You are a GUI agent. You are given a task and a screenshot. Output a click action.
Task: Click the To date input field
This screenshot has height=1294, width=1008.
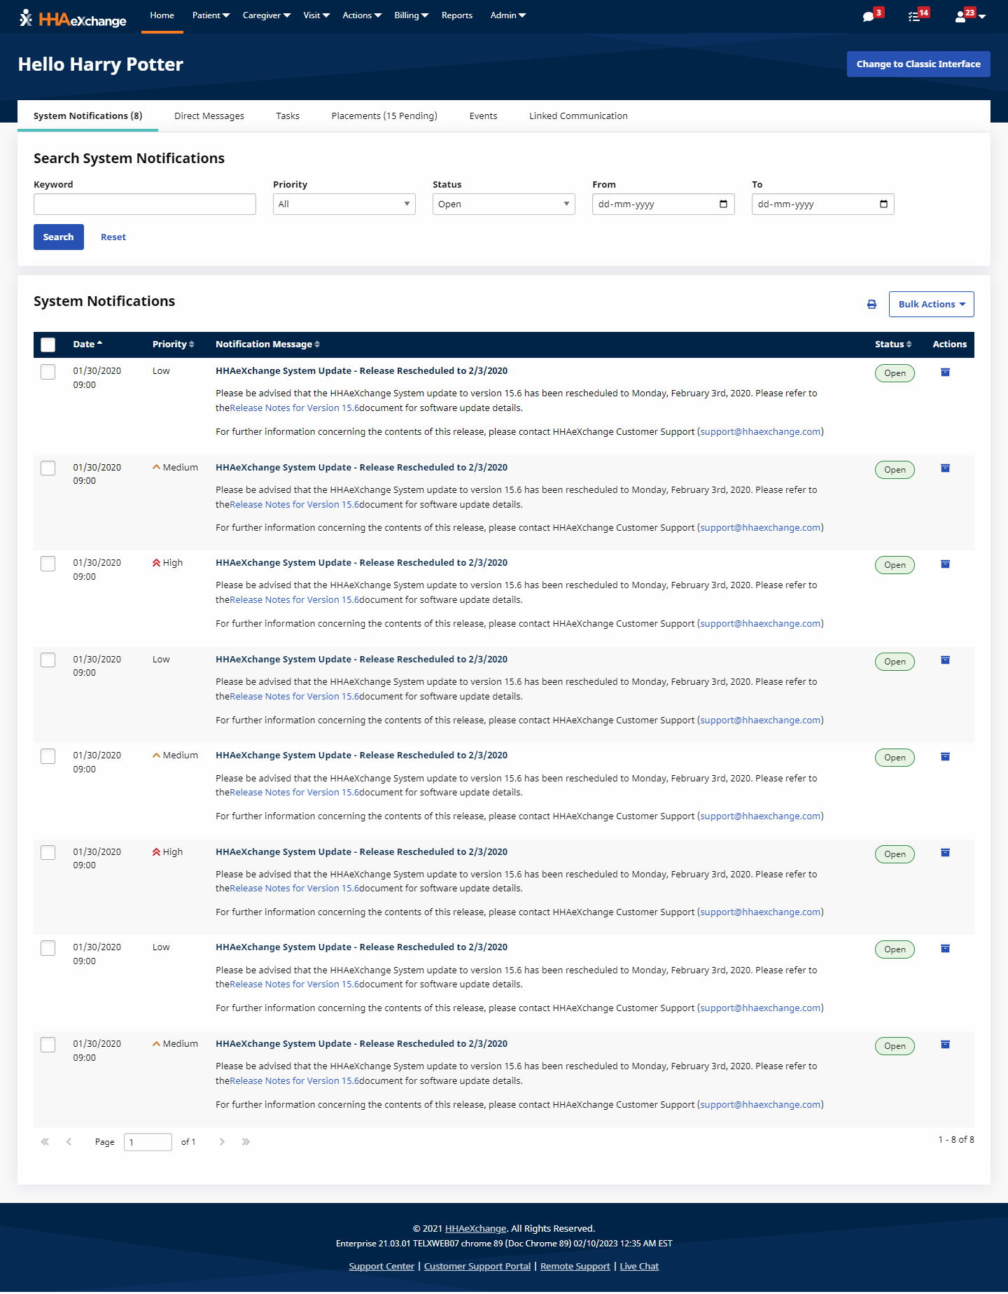tap(823, 204)
